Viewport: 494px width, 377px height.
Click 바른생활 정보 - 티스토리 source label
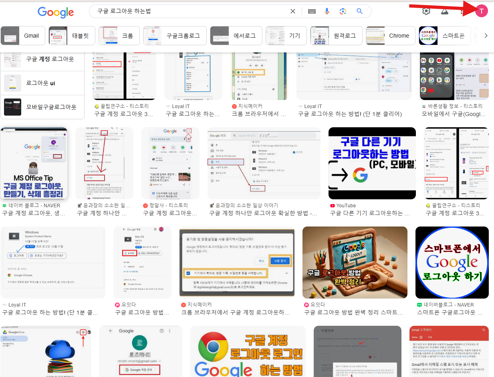click(x=455, y=106)
